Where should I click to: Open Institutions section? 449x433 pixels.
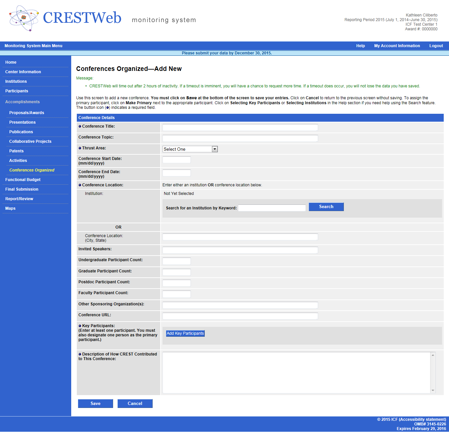point(16,81)
